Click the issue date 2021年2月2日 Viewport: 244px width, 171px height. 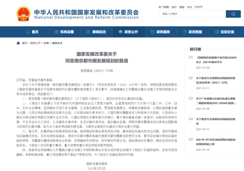(97, 168)
